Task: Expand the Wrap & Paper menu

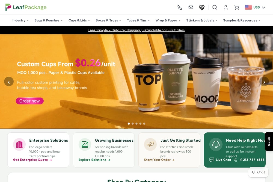Action: (168, 20)
